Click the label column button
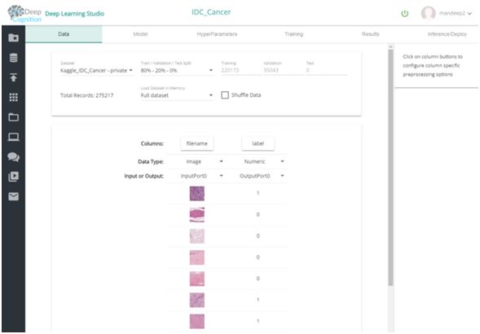Image resolution: width=480 pixels, height=334 pixels. [258, 143]
